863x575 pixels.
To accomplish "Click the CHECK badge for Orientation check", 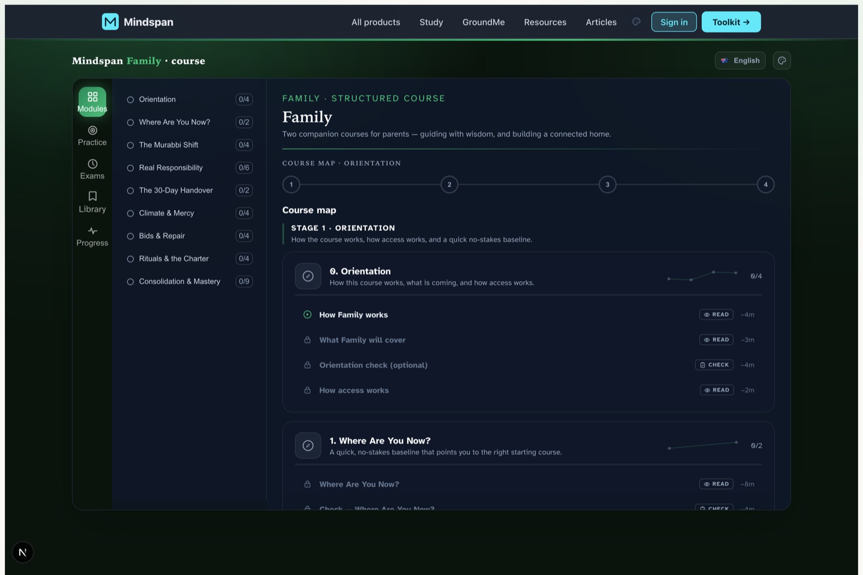I will [714, 365].
